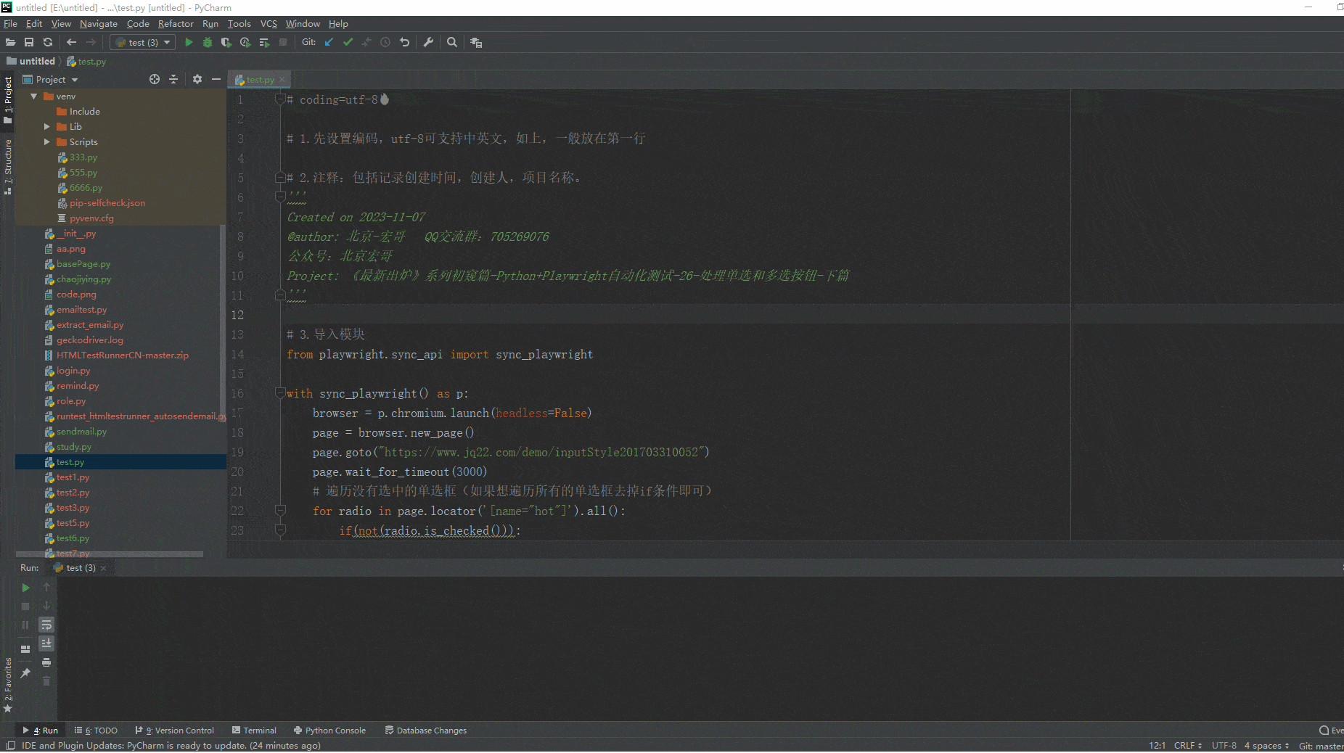This screenshot has width=1344, height=753.
Task: Click the Profile run icon
Action: [245, 42]
